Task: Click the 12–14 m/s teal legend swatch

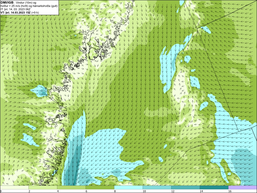Action: [186, 187]
